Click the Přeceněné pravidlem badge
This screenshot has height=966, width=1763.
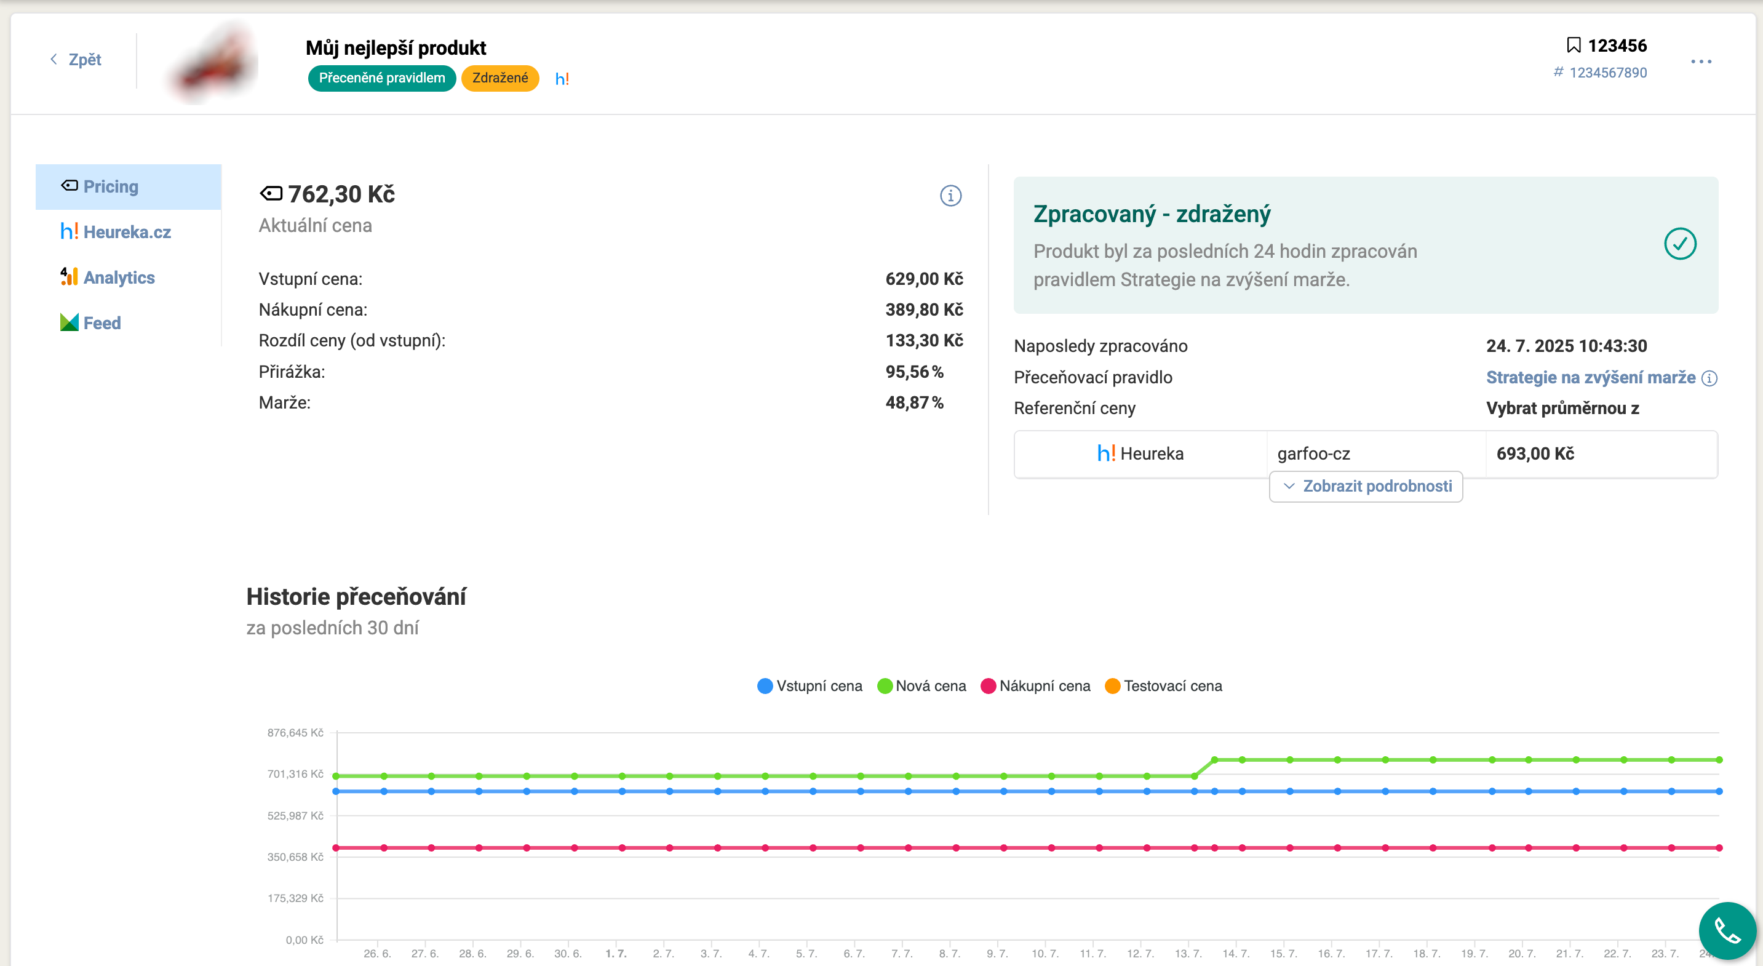(381, 78)
